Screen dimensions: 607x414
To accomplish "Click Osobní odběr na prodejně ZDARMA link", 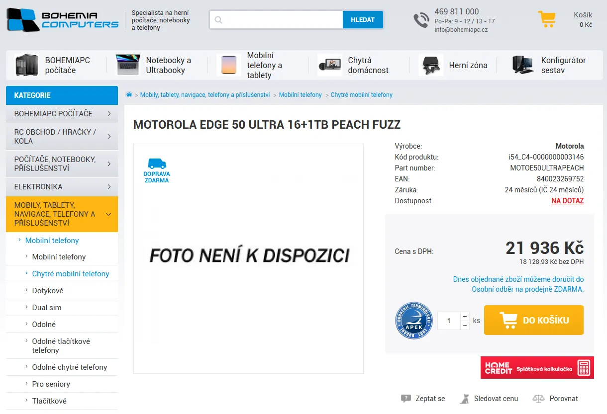I will click(528, 289).
